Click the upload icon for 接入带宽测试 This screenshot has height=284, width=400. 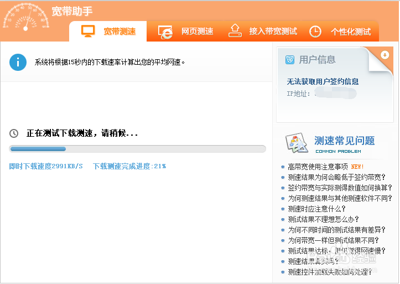[x=235, y=30]
